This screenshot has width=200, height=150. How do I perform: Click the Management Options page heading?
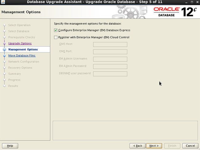click(21, 12)
